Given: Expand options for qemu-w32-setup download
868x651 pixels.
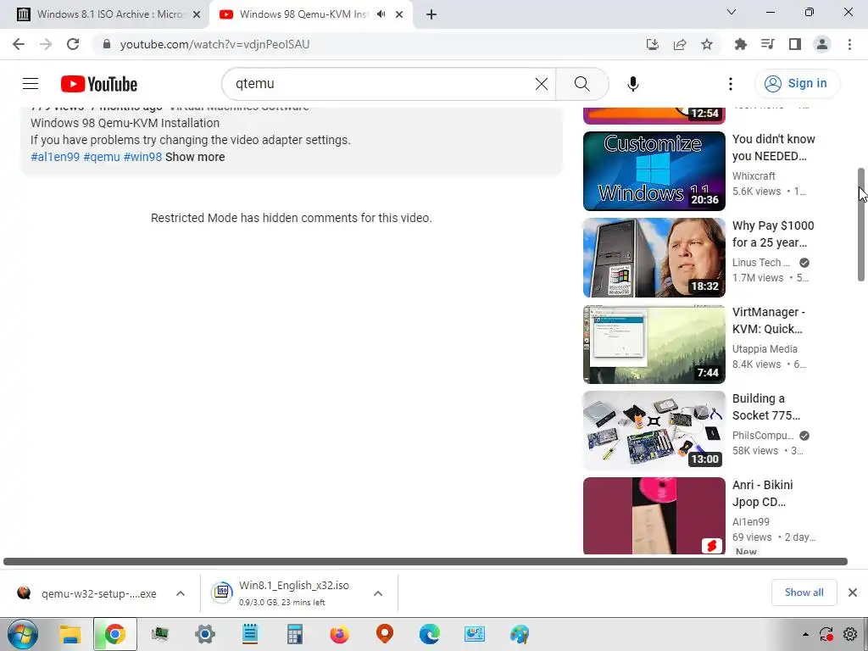Looking at the screenshot, I should [x=181, y=593].
